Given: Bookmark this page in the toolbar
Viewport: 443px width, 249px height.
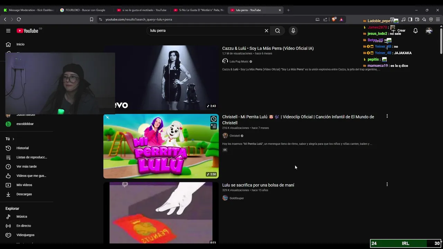Looking at the screenshot, I should point(91,19).
